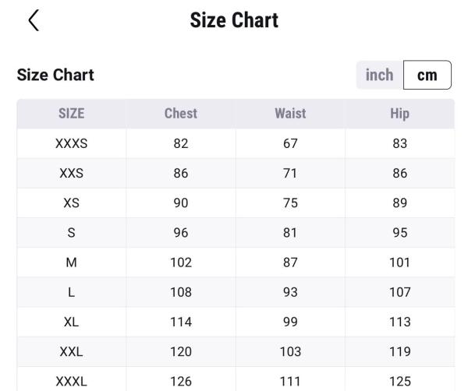Viewport: 468px width, 391px height.
Task: Select the M size row
Action: pyautogui.click(x=71, y=262)
